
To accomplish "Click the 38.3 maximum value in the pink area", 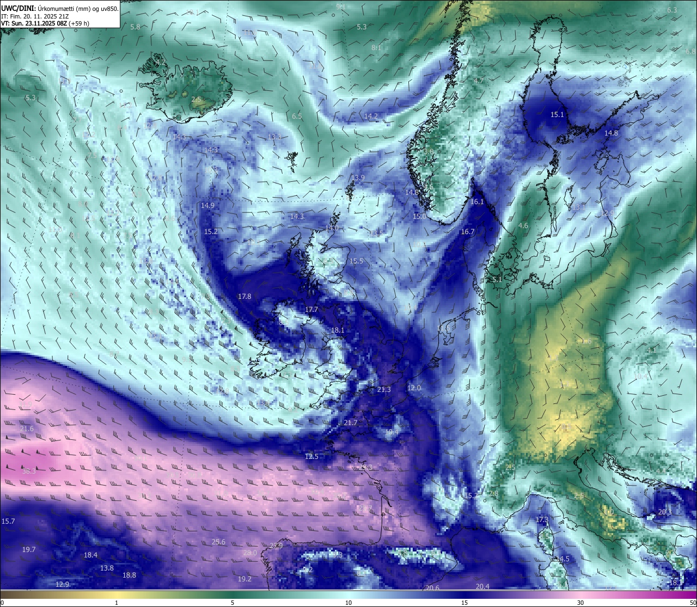I will (x=29, y=471).
